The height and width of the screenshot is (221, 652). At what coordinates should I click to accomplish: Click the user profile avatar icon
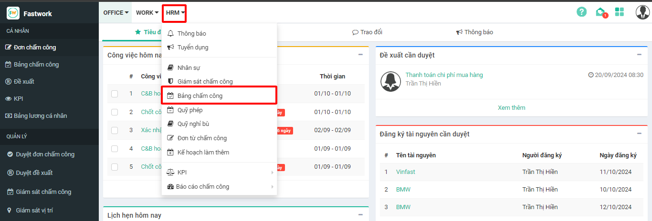pyautogui.click(x=642, y=12)
